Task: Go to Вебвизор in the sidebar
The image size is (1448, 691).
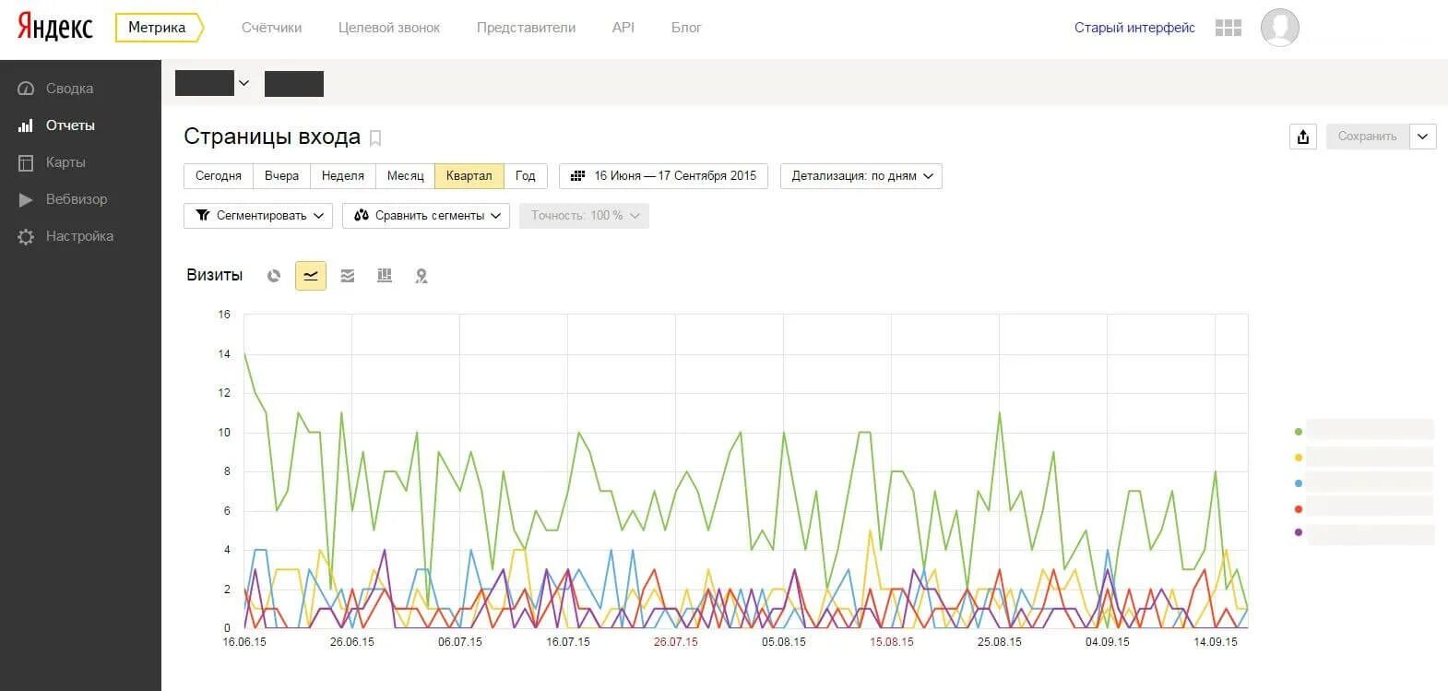Action: (77, 199)
